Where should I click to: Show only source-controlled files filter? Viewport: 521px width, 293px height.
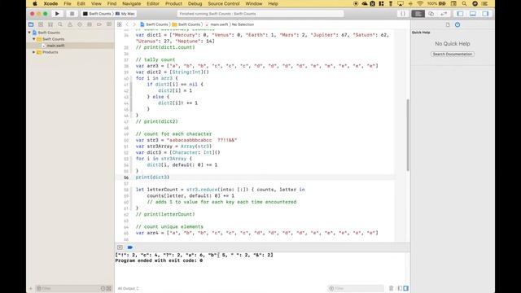pos(108,288)
